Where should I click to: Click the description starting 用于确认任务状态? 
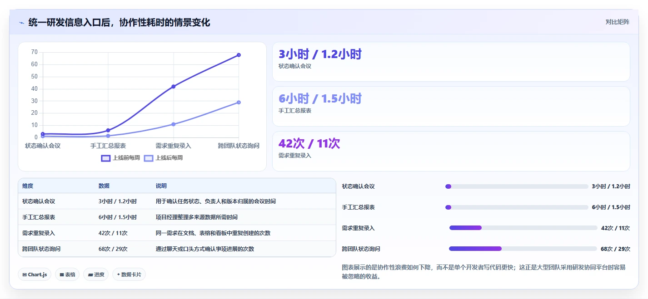[x=215, y=201]
